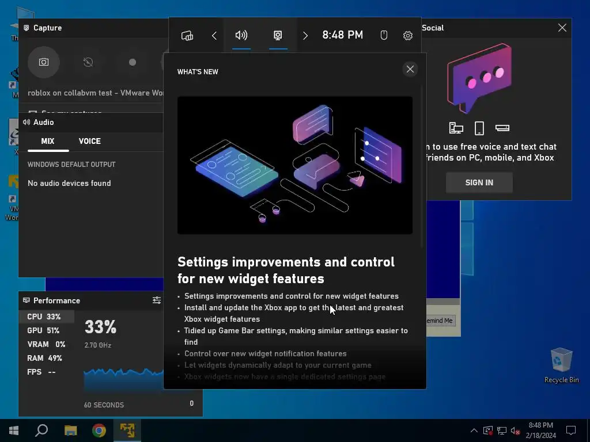Click the record last 30 seconds icon

[88, 62]
